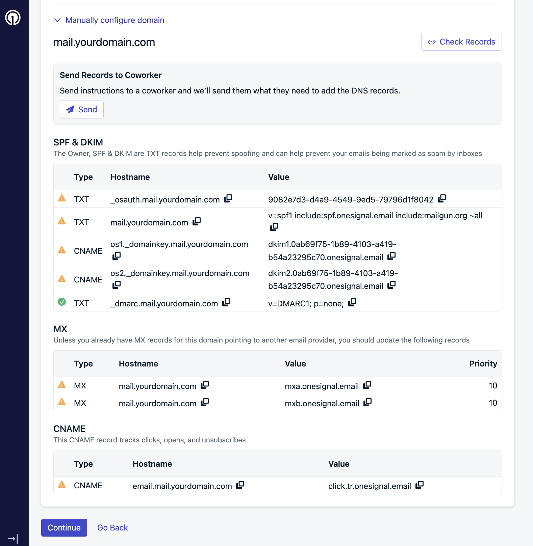The height and width of the screenshot is (546, 533).
Task: Click the SPF & DKIM section heading
Action: [x=78, y=142]
